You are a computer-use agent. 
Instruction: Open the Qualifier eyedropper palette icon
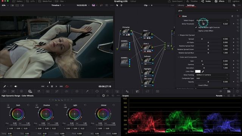[x=87, y=91]
